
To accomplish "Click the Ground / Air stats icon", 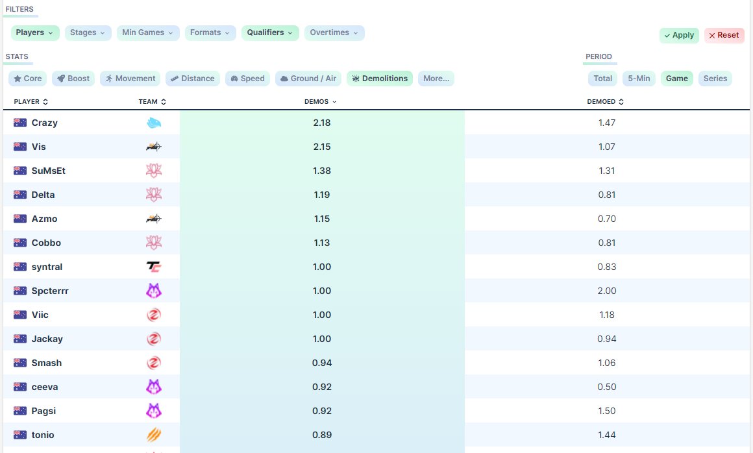I will pyautogui.click(x=284, y=78).
